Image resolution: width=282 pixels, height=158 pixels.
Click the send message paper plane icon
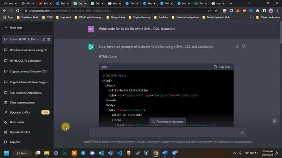(242, 133)
